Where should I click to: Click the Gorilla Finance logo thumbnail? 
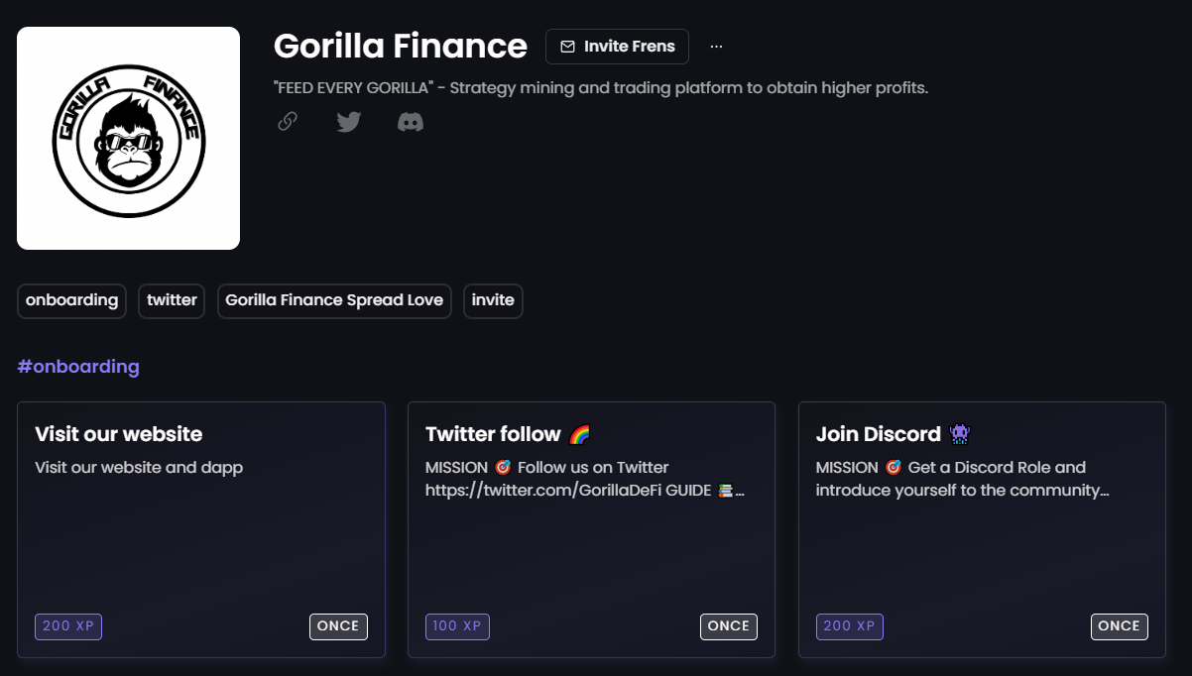(128, 138)
